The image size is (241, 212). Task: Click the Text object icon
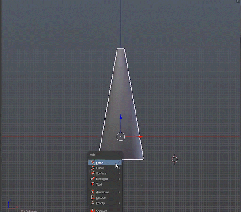tap(93, 184)
